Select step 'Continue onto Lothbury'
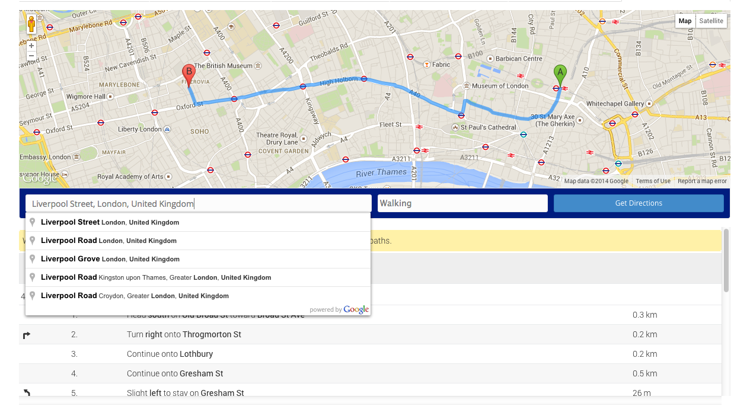Image resolution: width=734 pixels, height=406 pixels. point(170,354)
